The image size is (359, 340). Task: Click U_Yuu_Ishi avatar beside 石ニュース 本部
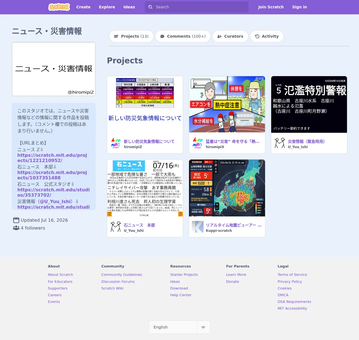pyautogui.click(x=115, y=227)
